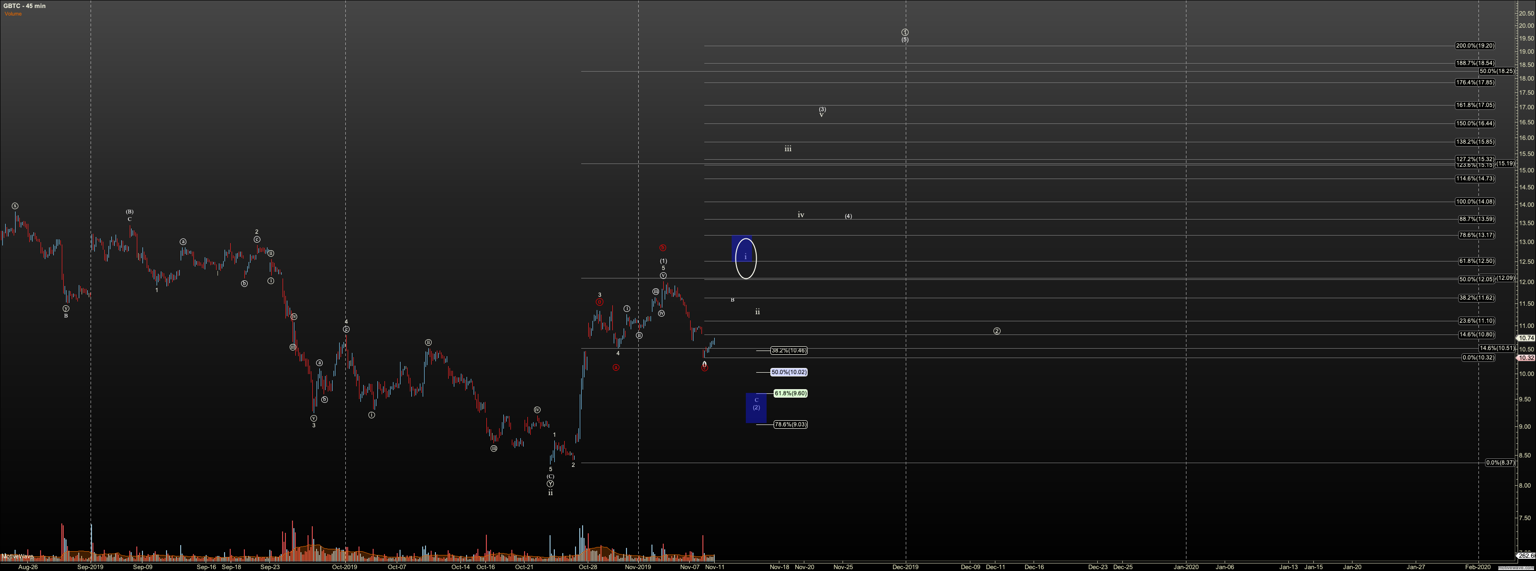Click the 138.2%(15.85) Fibonacci label
1536x571 pixels.
coord(1475,142)
